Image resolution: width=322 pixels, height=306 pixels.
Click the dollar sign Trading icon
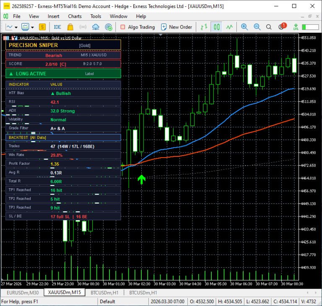pyautogui.click(x=42, y=27)
